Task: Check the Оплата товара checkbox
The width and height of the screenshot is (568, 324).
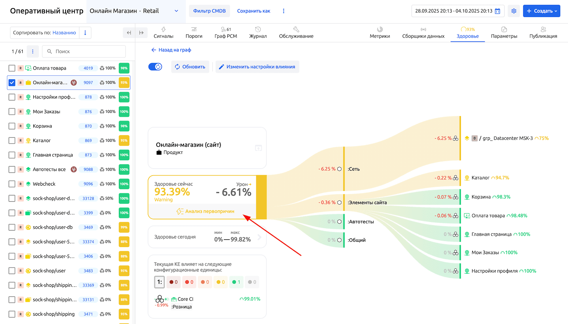Action: pyautogui.click(x=12, y=68)
